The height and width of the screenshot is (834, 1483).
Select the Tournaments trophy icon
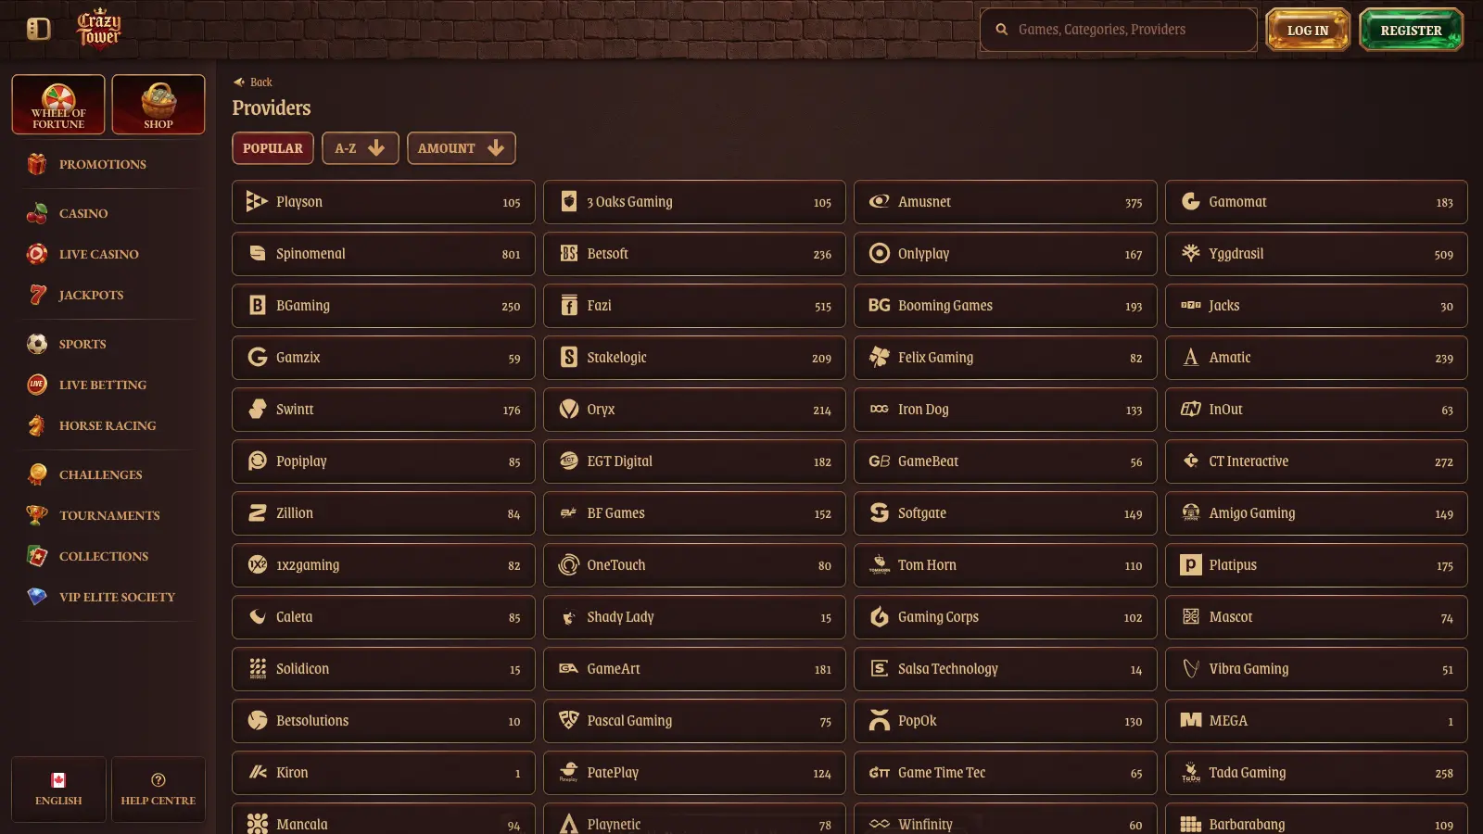(37, 515)
